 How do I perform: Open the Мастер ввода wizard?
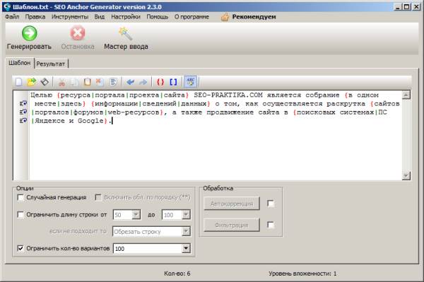(x=126, y=38)
